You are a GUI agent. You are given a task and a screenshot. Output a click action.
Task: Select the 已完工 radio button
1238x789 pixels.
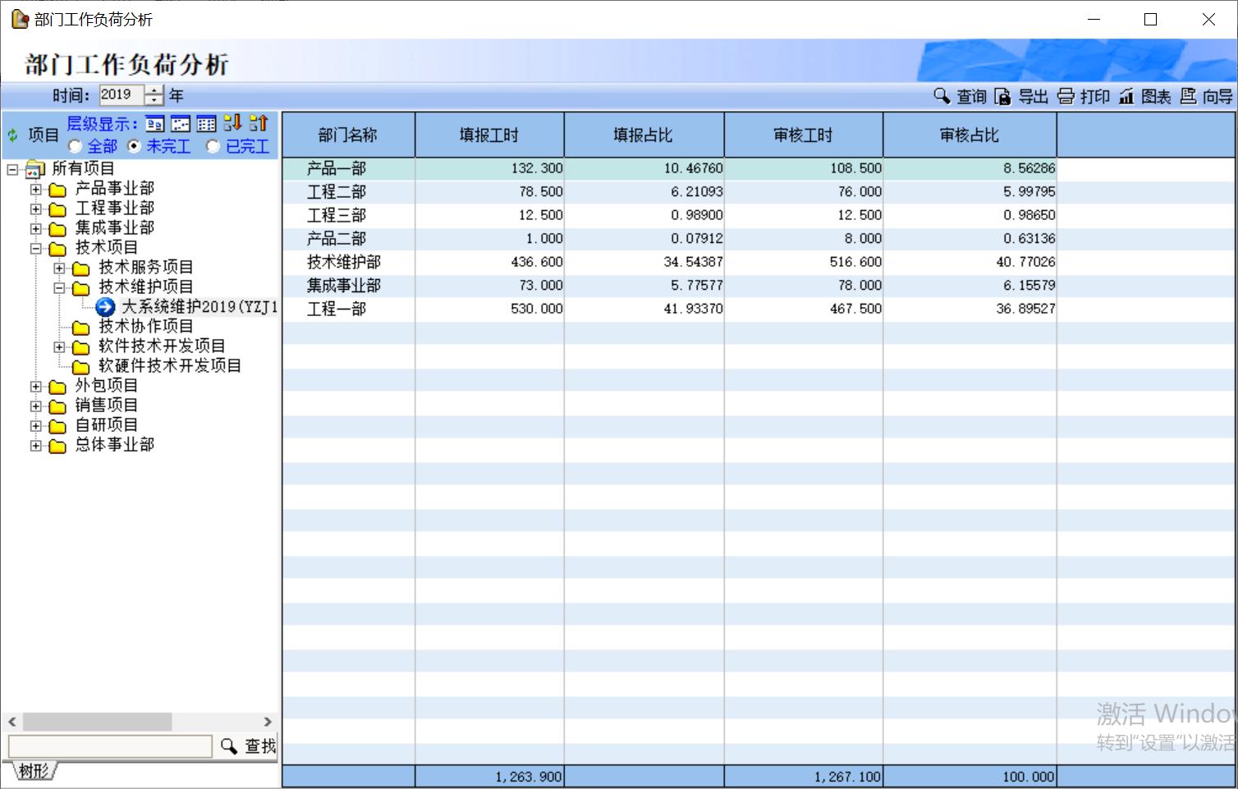(213, 147)
